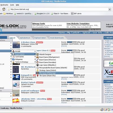113x113 pixels.
Task: Launch Strategy Game (KWin4)
Action: coord(55,70)
